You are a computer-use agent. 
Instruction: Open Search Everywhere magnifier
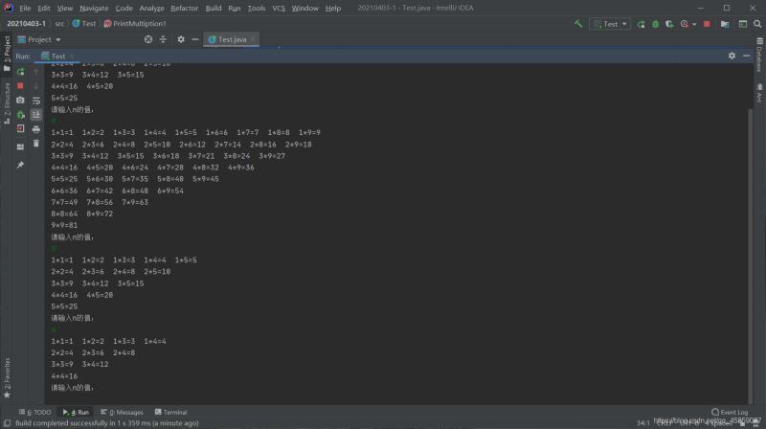click(757, 24)
